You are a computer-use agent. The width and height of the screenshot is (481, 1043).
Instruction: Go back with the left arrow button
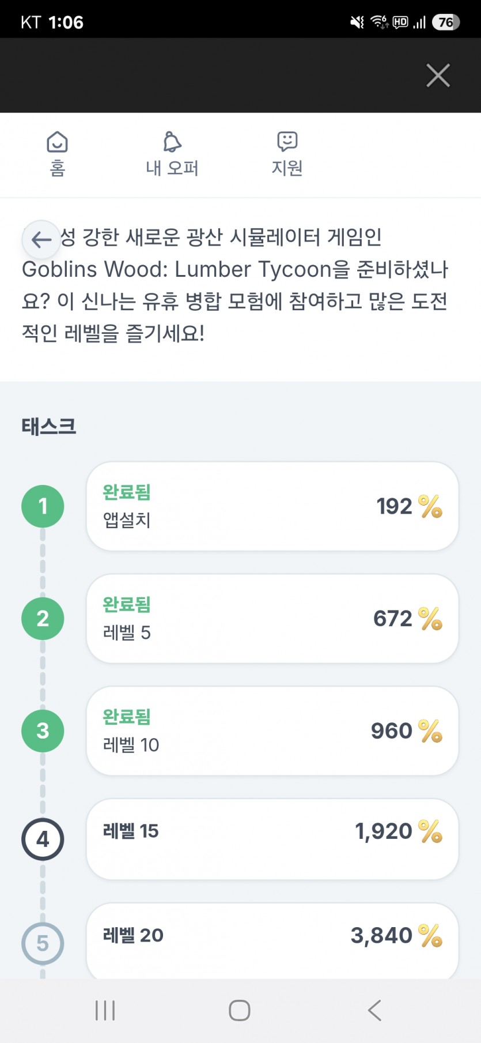tap(41, 239)
